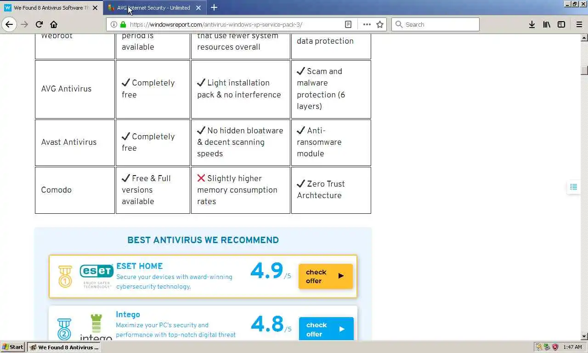Click 'Scam and malware protection (6 layers)' cell
This screenshot has height=353, width=588.
tap(331, 89)
